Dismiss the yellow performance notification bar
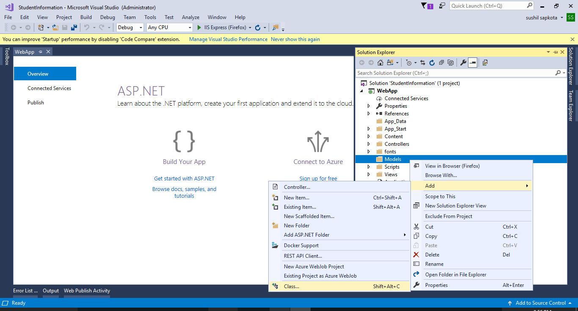 click(x=572, y=39)
